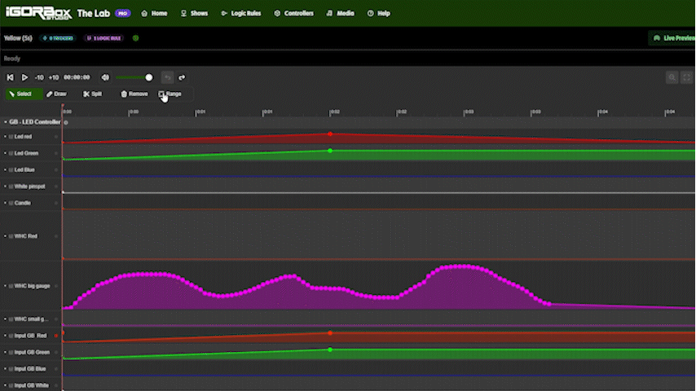Go to Home
This screenshot has height=391, width=696.
pos(154,13)
